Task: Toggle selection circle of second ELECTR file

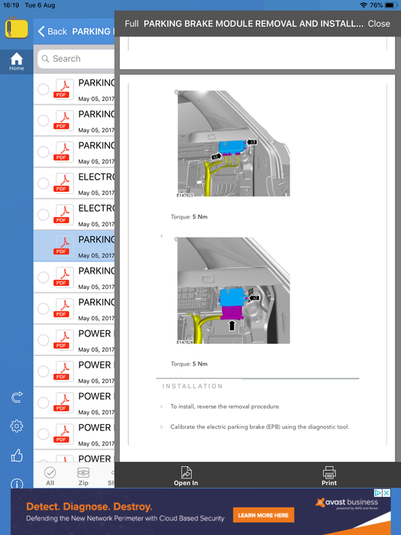Action: [44, 215]
